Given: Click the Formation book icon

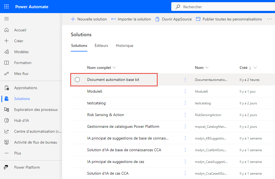Looking at the screenshot, I should [x=7, y=63].
